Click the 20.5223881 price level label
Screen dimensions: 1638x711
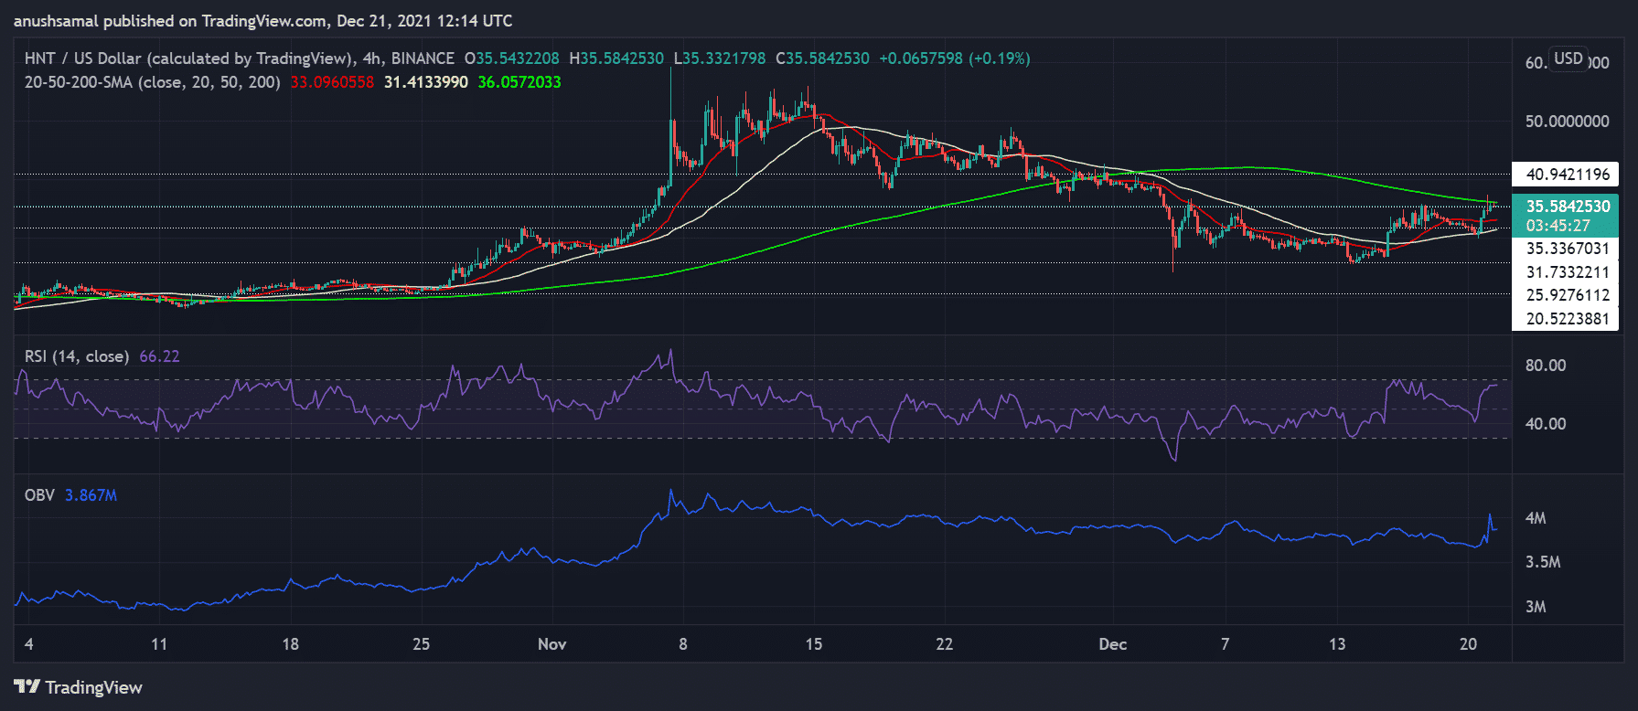[1567, 319]
